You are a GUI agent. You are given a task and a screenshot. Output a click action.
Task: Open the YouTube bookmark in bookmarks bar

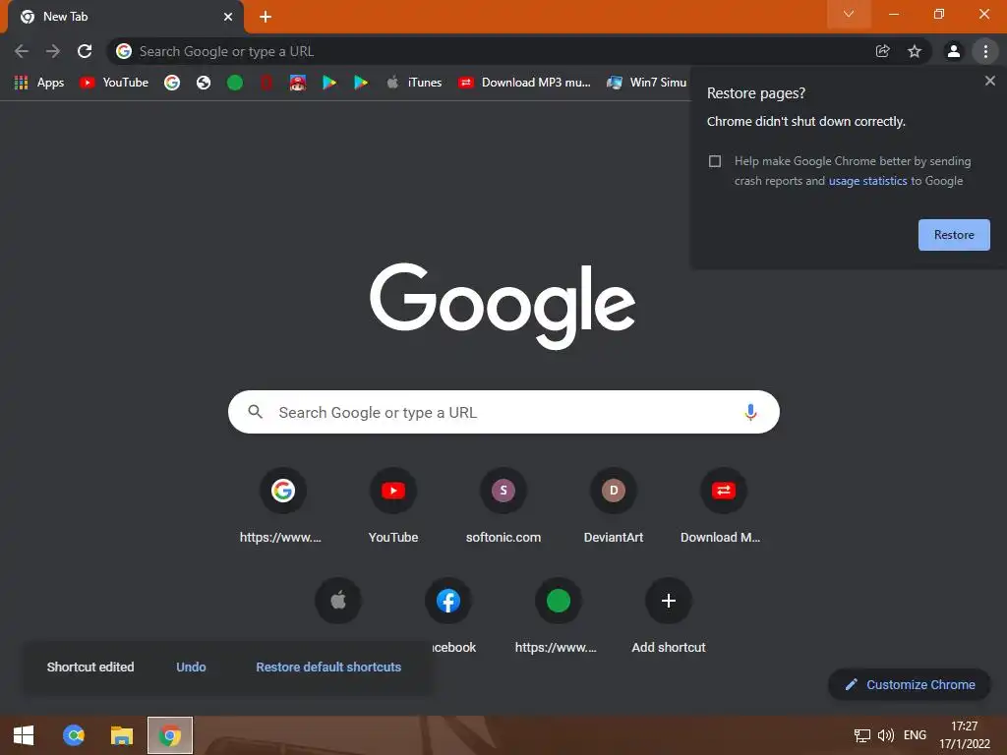pos(114,83)
